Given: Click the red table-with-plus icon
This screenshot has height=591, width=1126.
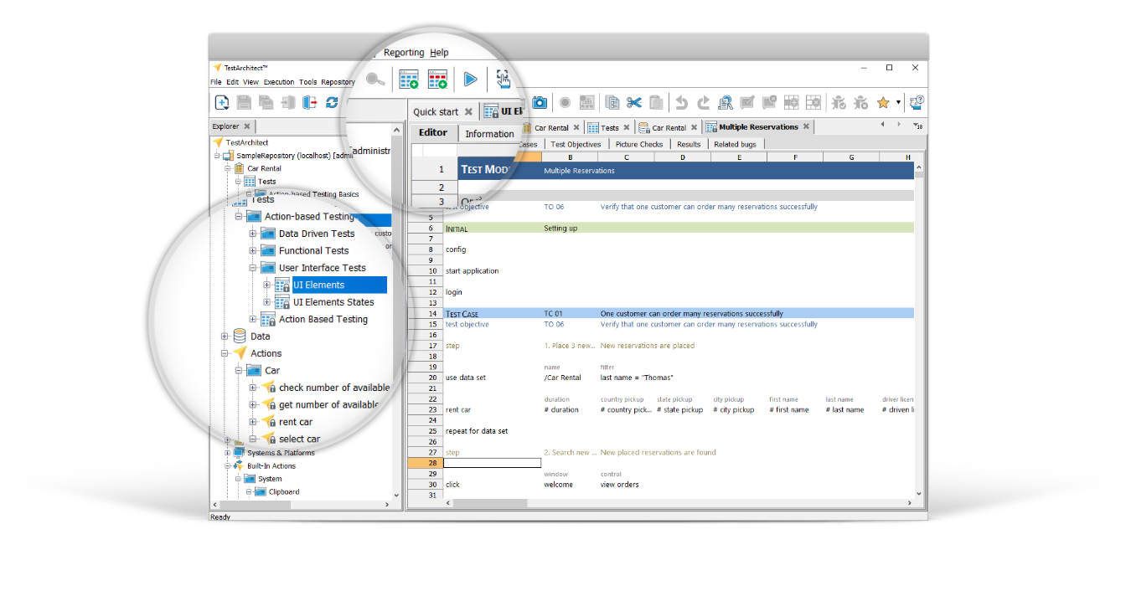Looking at the screenshot, I should pyautogui.click(x=438, y=80).
